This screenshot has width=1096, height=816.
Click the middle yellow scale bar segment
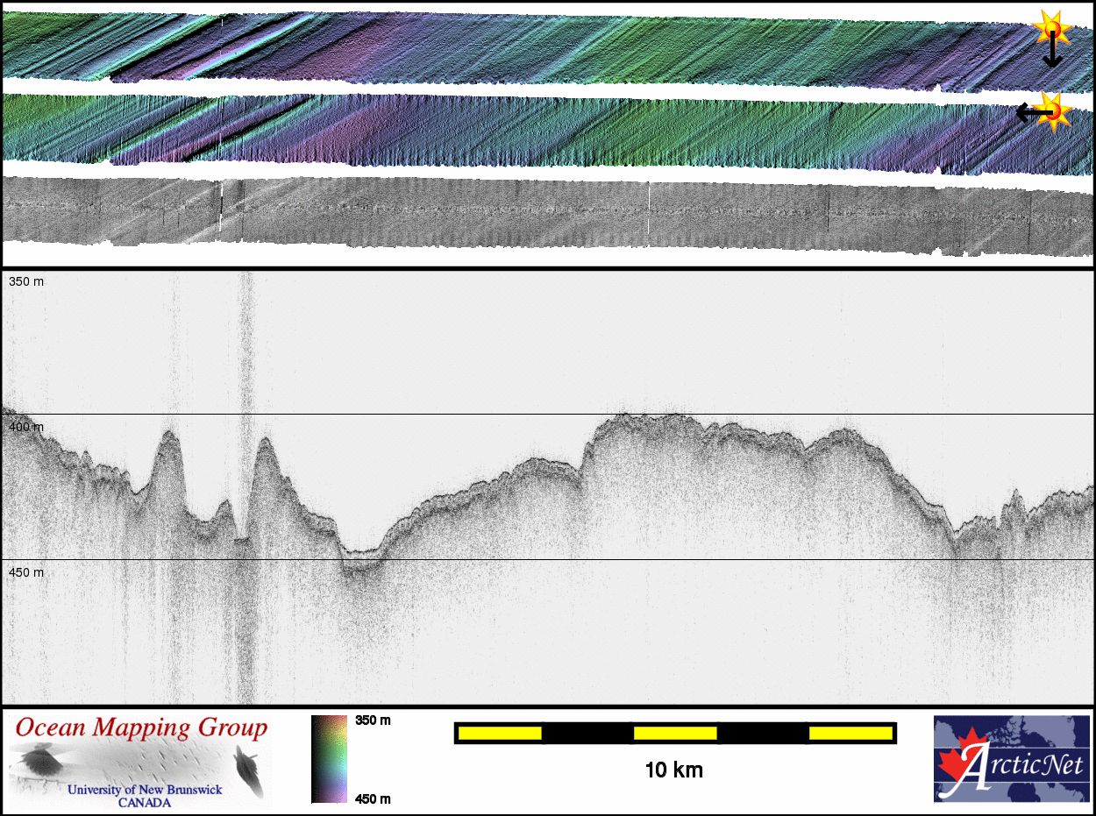point(674,733)
